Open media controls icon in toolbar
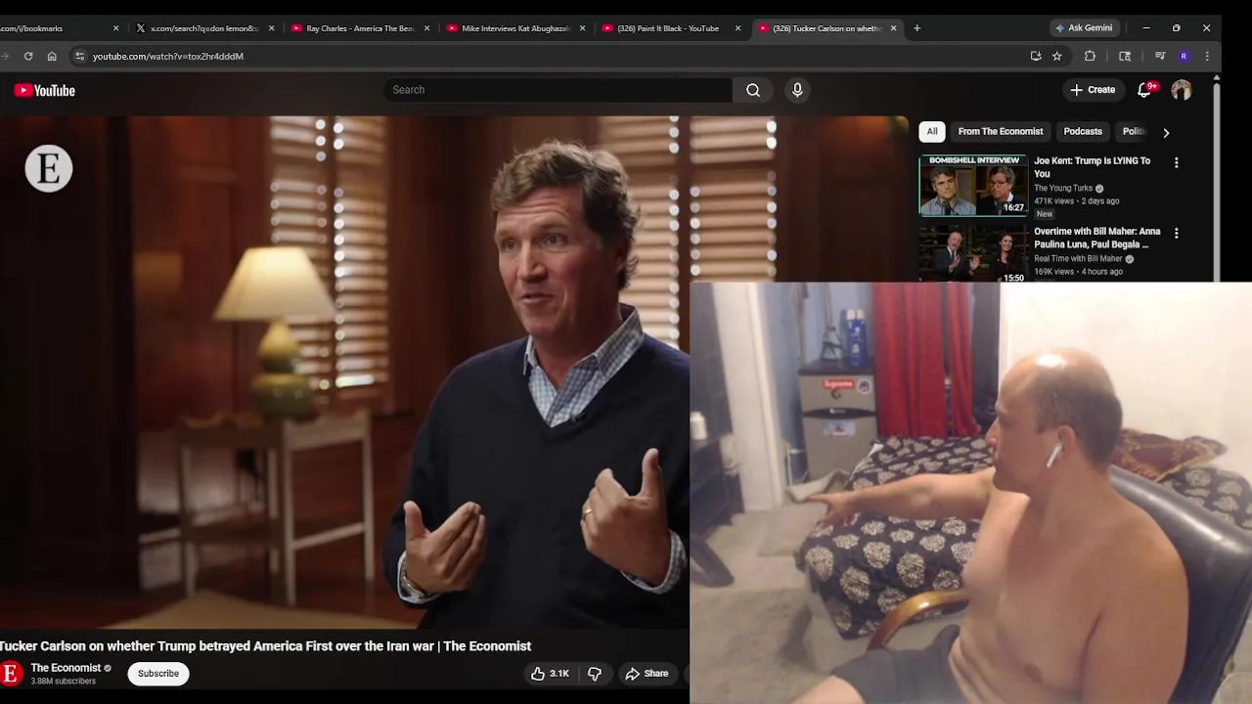The height and width of the screenshot is (704, 1252). tap(1160, 56)
